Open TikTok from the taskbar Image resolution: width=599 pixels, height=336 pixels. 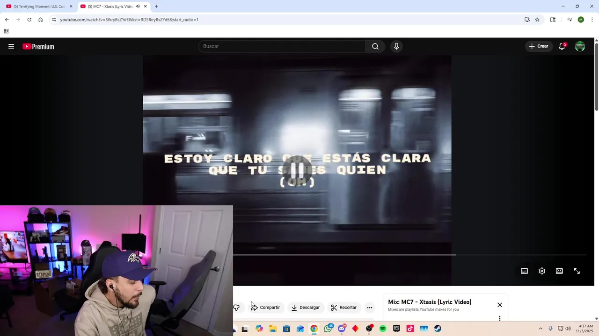410,329
